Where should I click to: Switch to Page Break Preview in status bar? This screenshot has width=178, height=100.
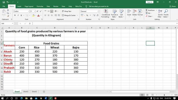pyautogui.click(x=152, y=95)
